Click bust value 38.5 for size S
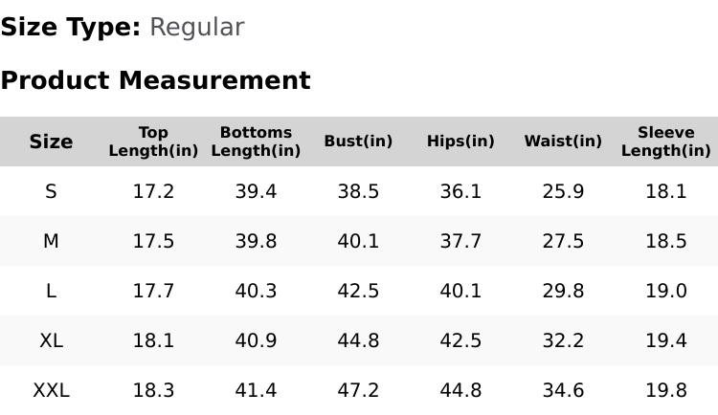The width and height of the screenshot is (718, 415). pos(358,191)
